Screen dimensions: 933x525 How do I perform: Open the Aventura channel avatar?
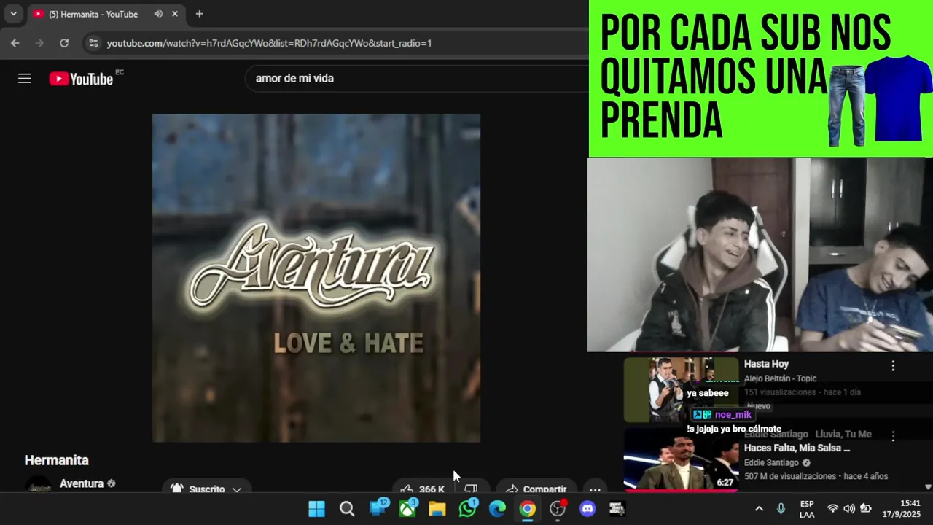[38, 484]
